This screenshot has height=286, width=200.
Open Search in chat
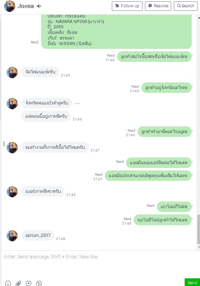186,6
